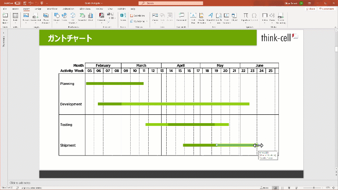Viewport: 338px width, 190px height.
Task: Open the Undo history dropdown arrow
Action: 33,3
